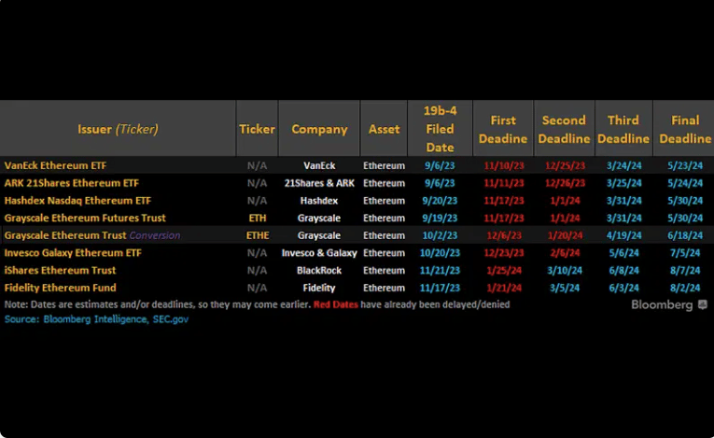Screen dimensions: 714x438
Task: Click filed date '10/20/23'
Action: (x=440, y=253)
